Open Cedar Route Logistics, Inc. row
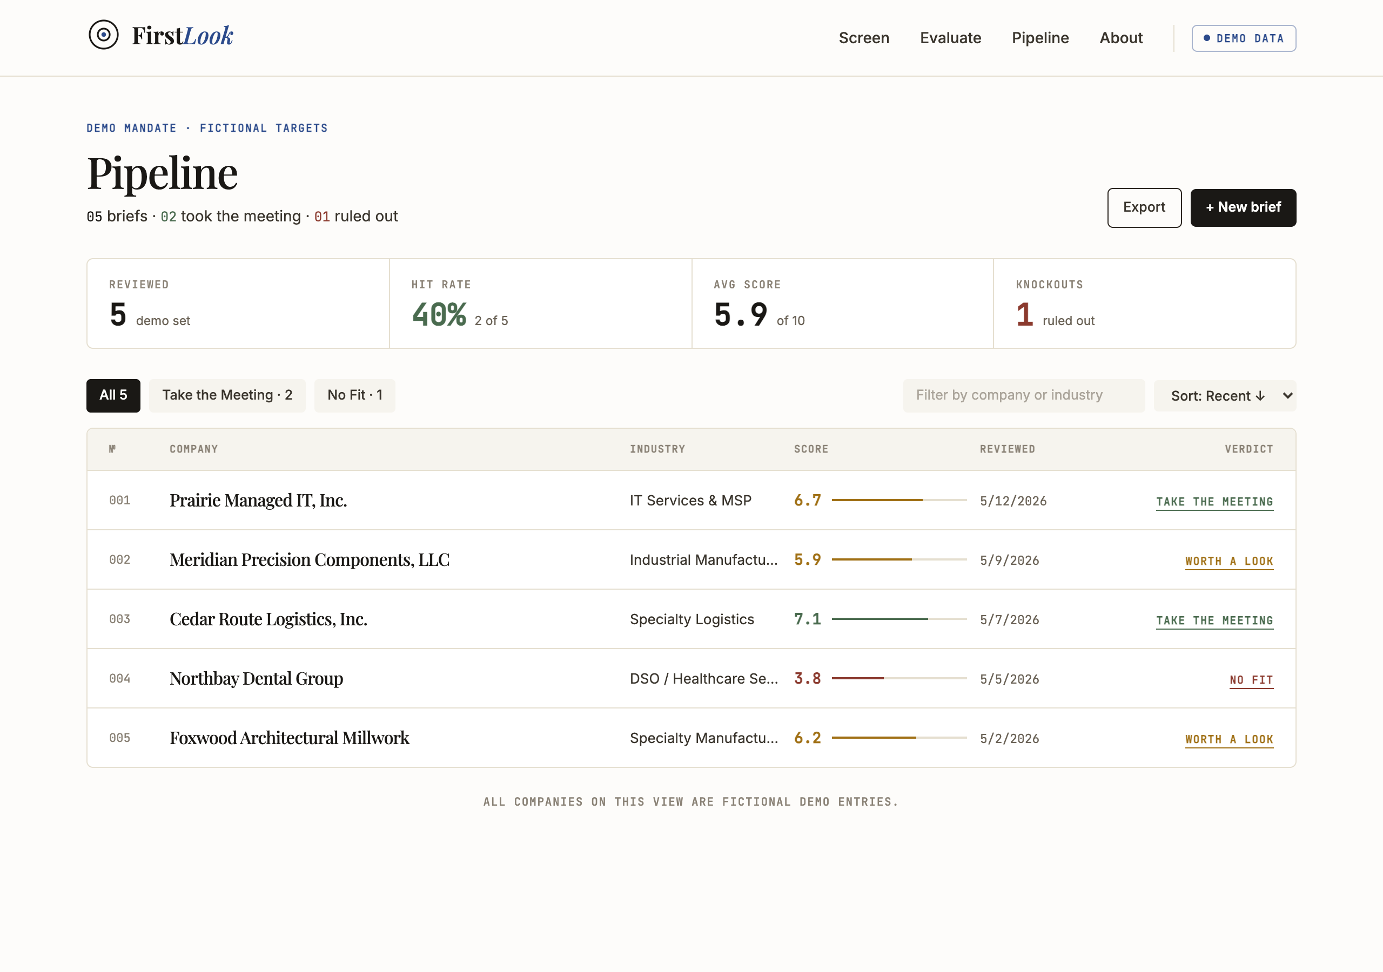 tap(691, 618)
